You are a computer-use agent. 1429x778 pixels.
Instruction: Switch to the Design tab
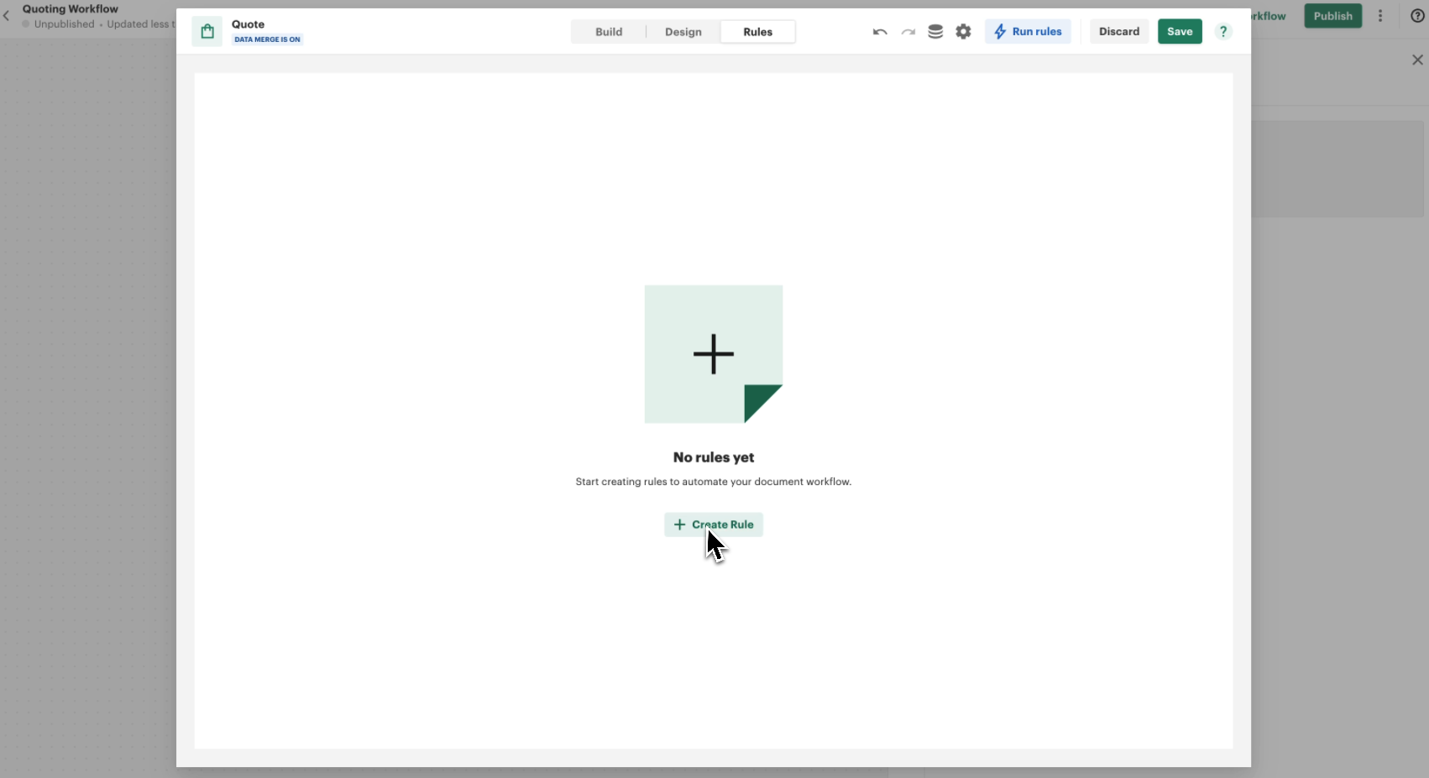point(683,32)
